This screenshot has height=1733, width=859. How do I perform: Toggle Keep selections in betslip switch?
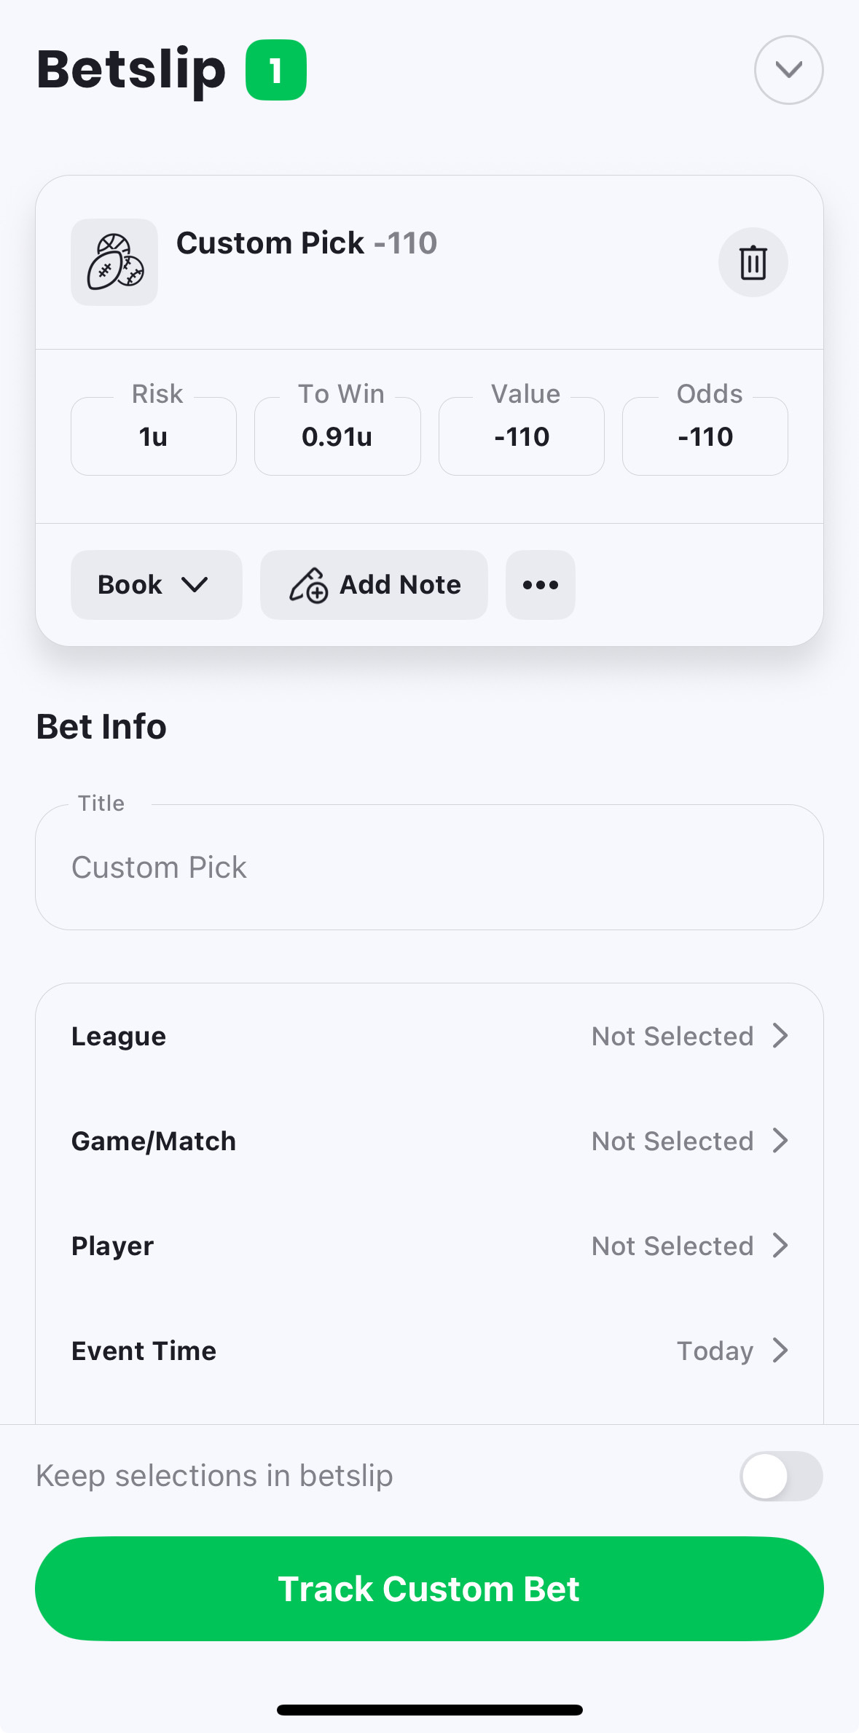781,1476
